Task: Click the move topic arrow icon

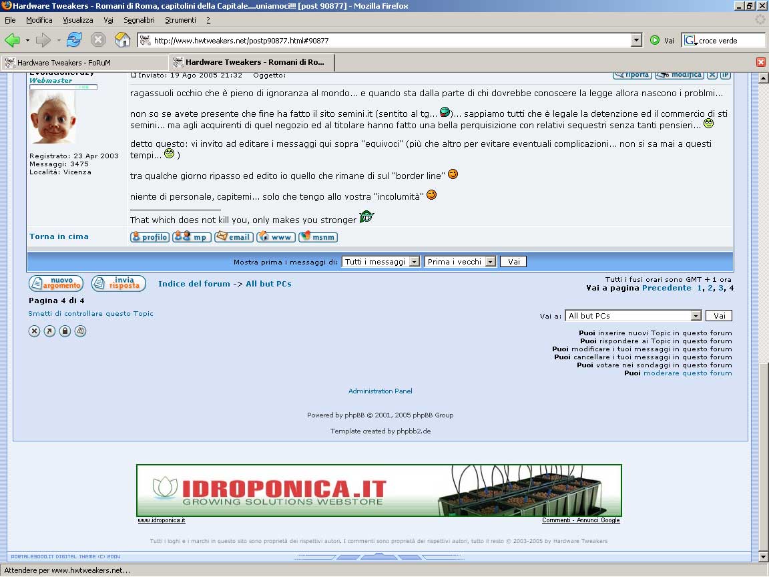Action: pos(49,331)
